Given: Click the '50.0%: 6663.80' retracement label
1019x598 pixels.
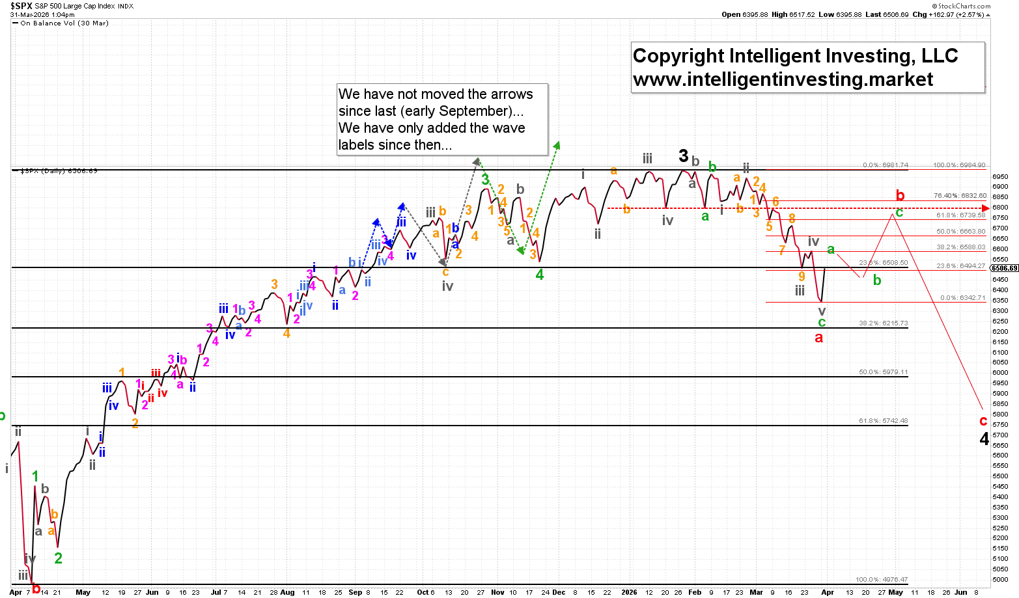Looking at the screenshot, I should 961,232.
